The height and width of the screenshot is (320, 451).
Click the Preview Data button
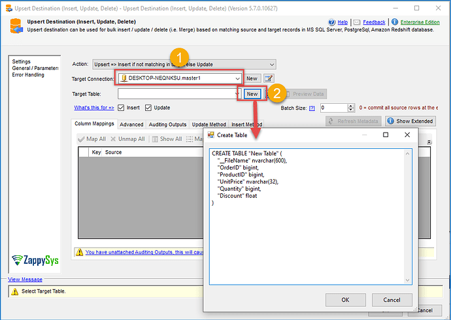click(x=305, y=94)
